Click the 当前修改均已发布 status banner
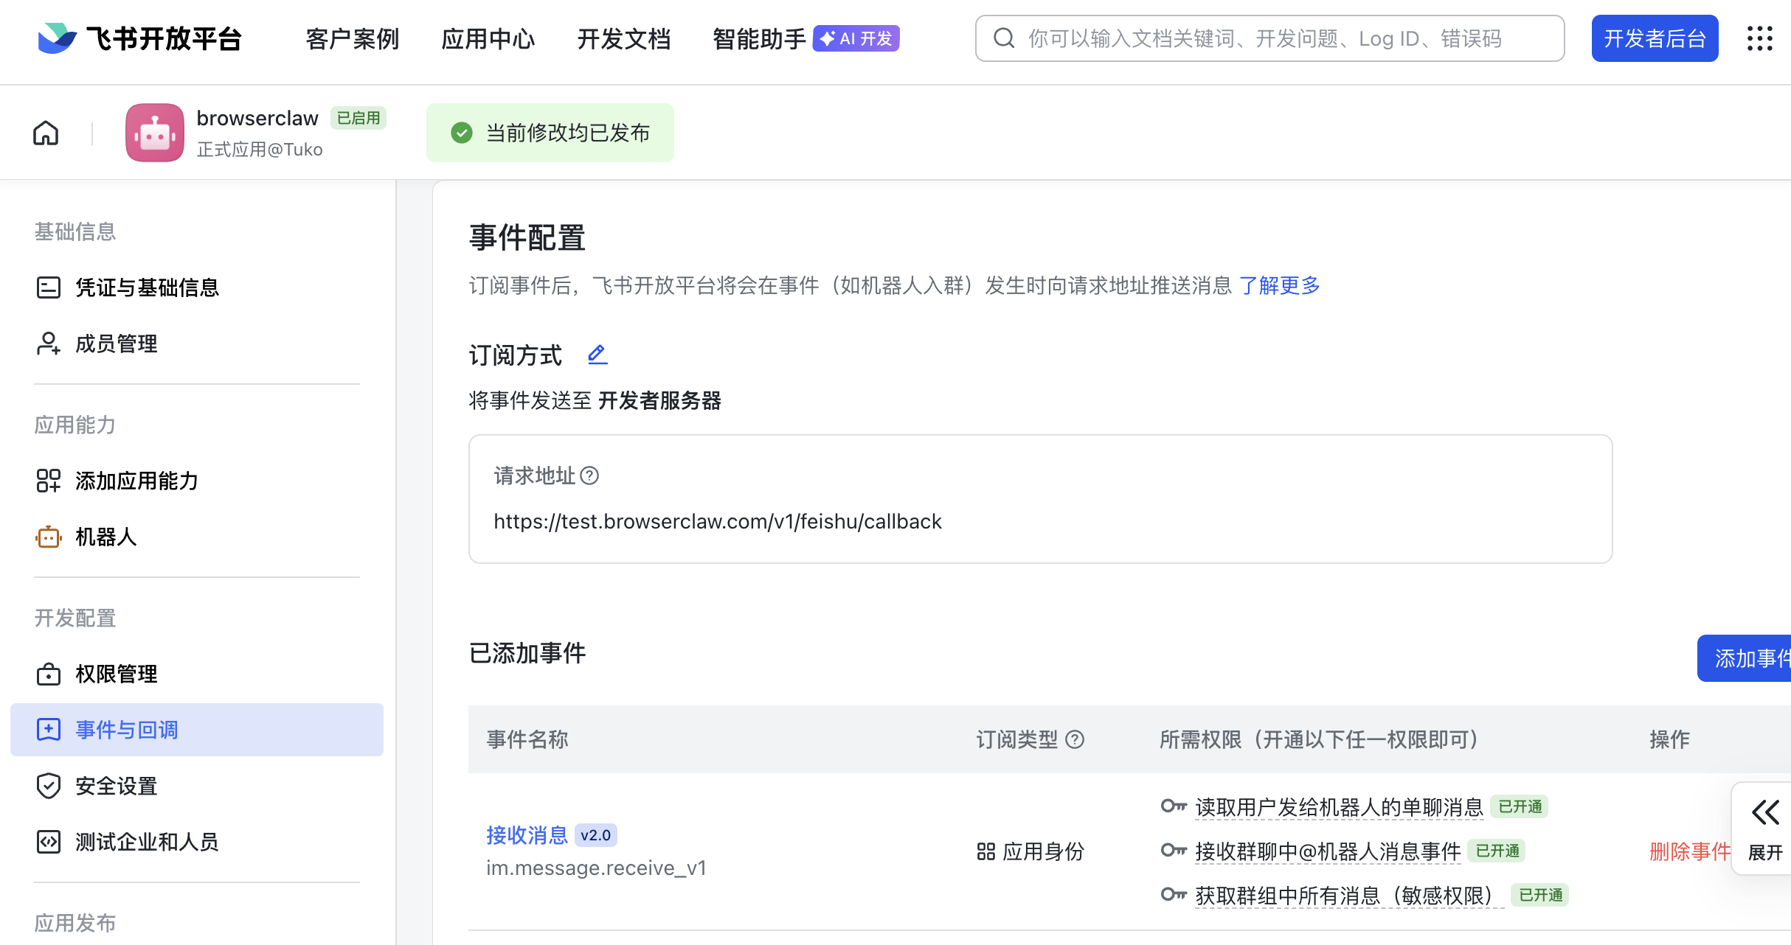The height and width of the screenshot is (945, 1791). coord(550,133)
